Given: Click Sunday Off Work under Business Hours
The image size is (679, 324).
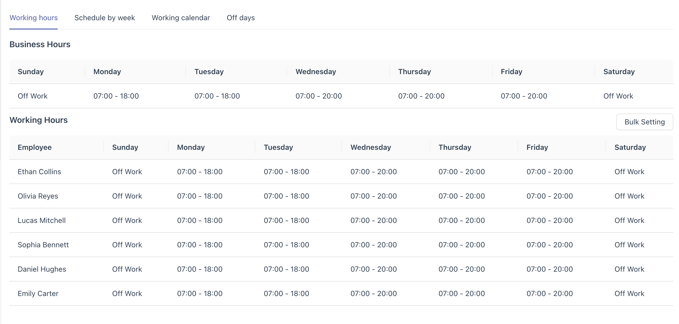Looking at the screenshot, I should pyautogui.click(x=33, y=96).
